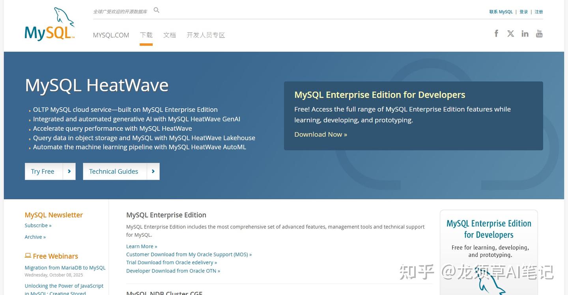Open Customer Download from My Oracle Support
568x295 pixels.
coord(189,254)
